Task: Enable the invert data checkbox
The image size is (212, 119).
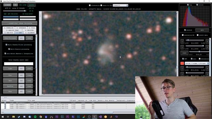Action: pyautogui.click(x=198, y=35)
